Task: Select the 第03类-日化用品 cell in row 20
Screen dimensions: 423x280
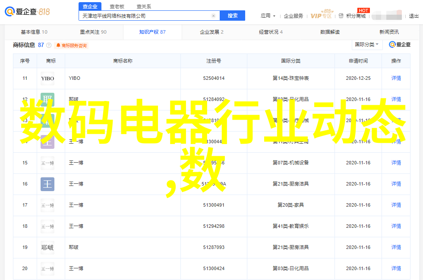Action: pos(290,268)
